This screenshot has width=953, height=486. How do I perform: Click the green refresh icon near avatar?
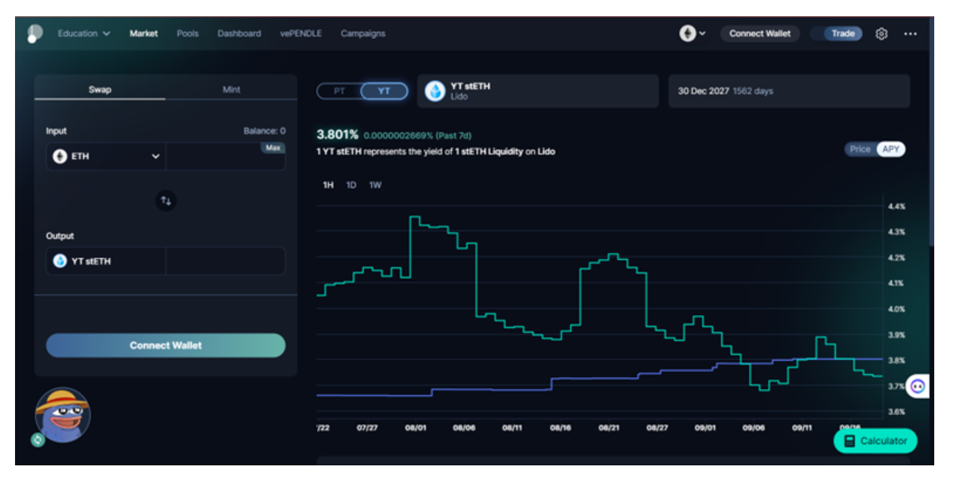pos(38,440)
